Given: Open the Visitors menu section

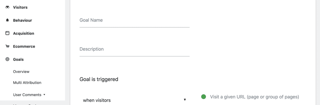Looking at the screenshot, I should tap(20, 7).
